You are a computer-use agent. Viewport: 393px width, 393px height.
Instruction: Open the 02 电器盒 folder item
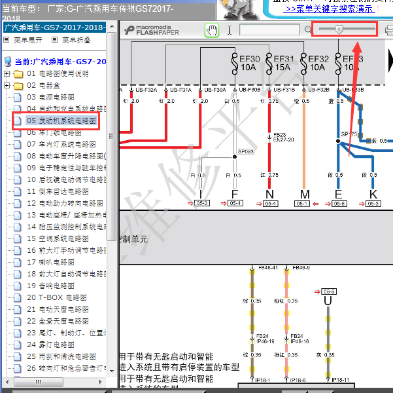click(x=43, y=85)
